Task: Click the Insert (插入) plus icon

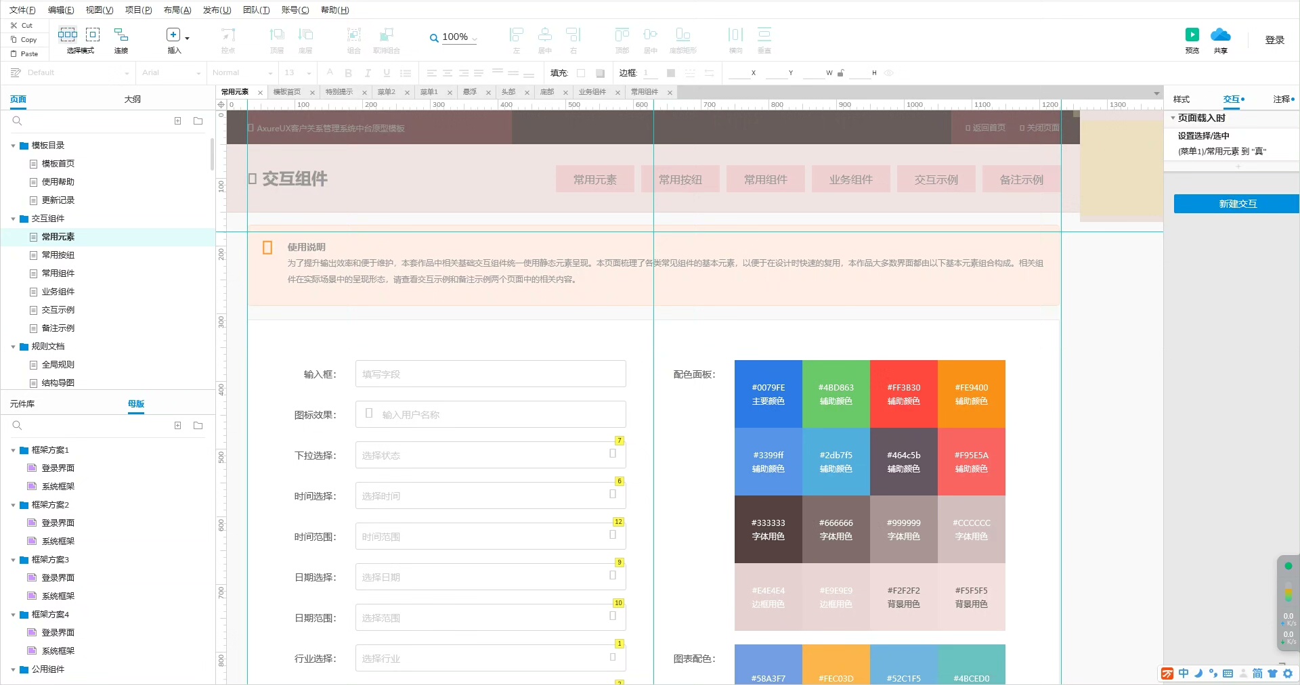Action: pyautogui.click(x=173, y=35)
